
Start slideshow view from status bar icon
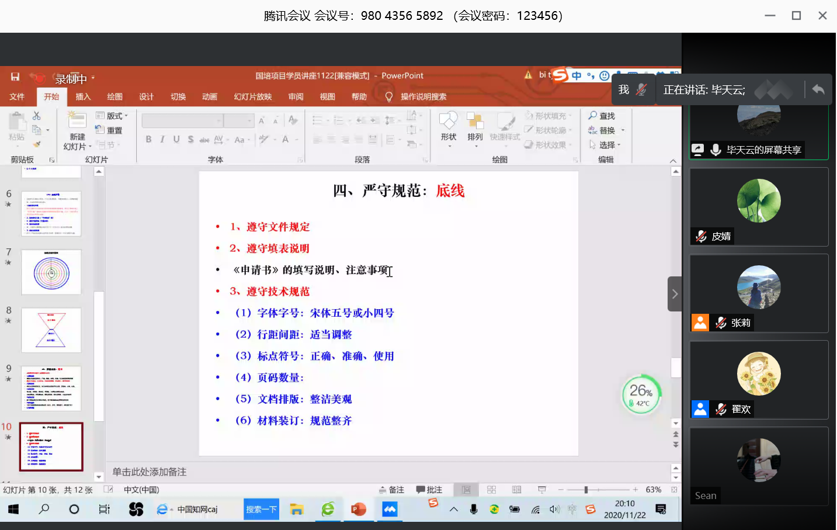coord(542,490)
